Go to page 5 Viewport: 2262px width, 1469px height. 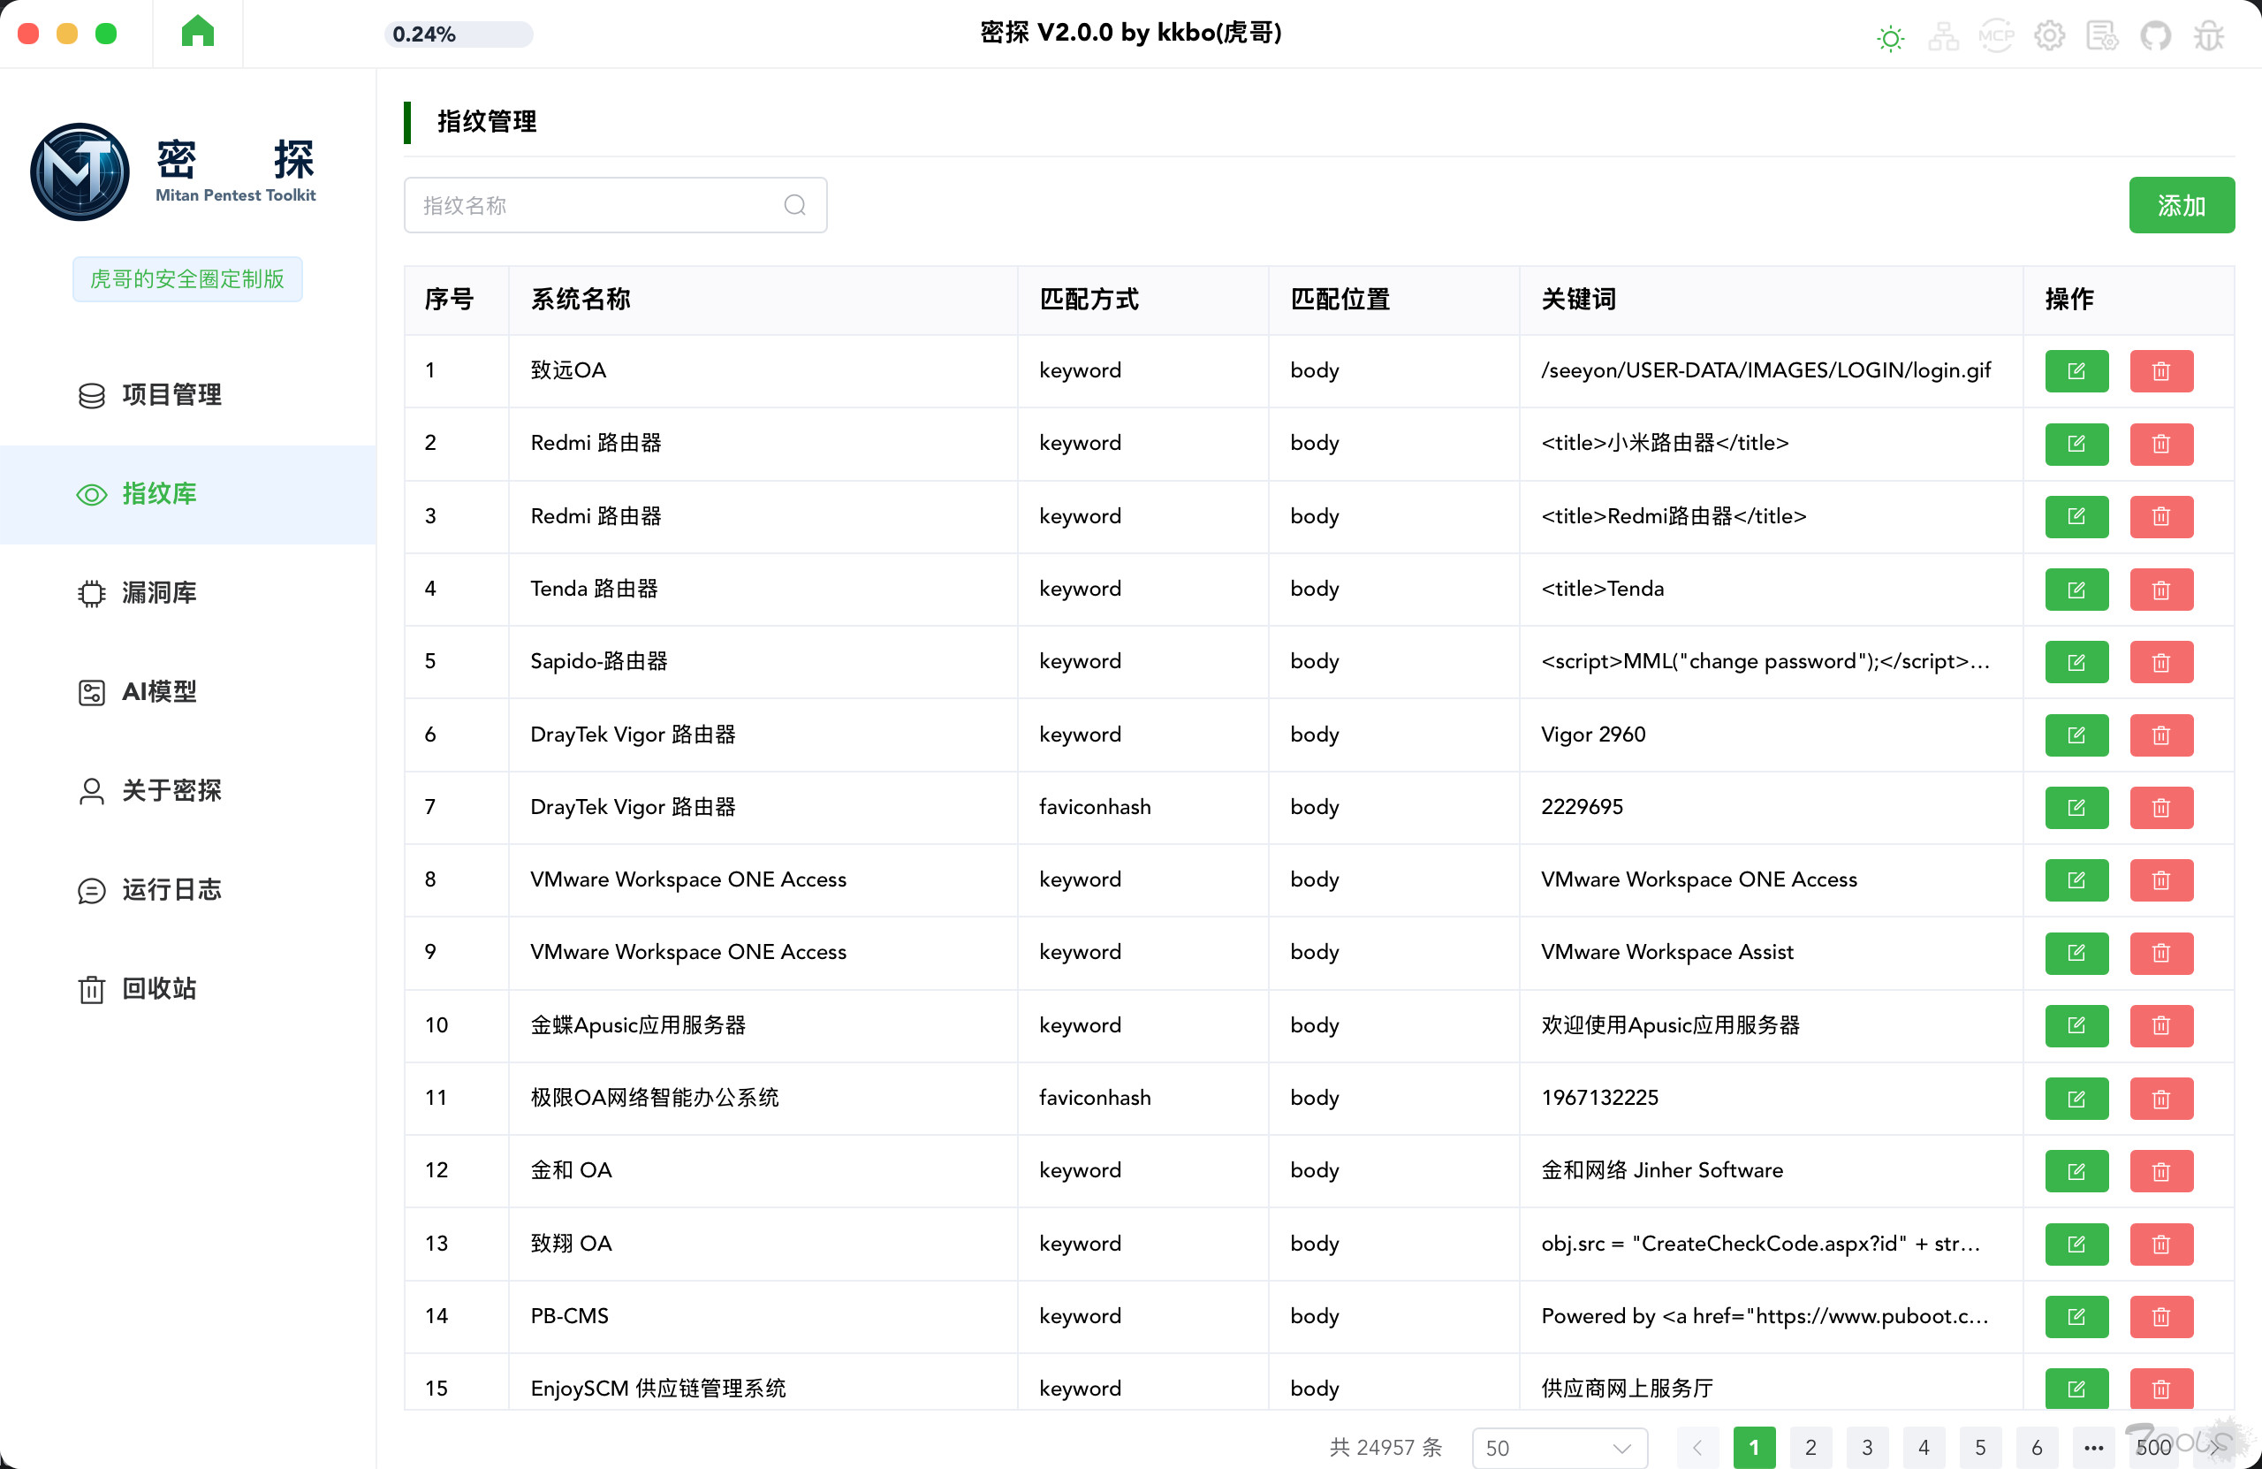point(1980,1447)
